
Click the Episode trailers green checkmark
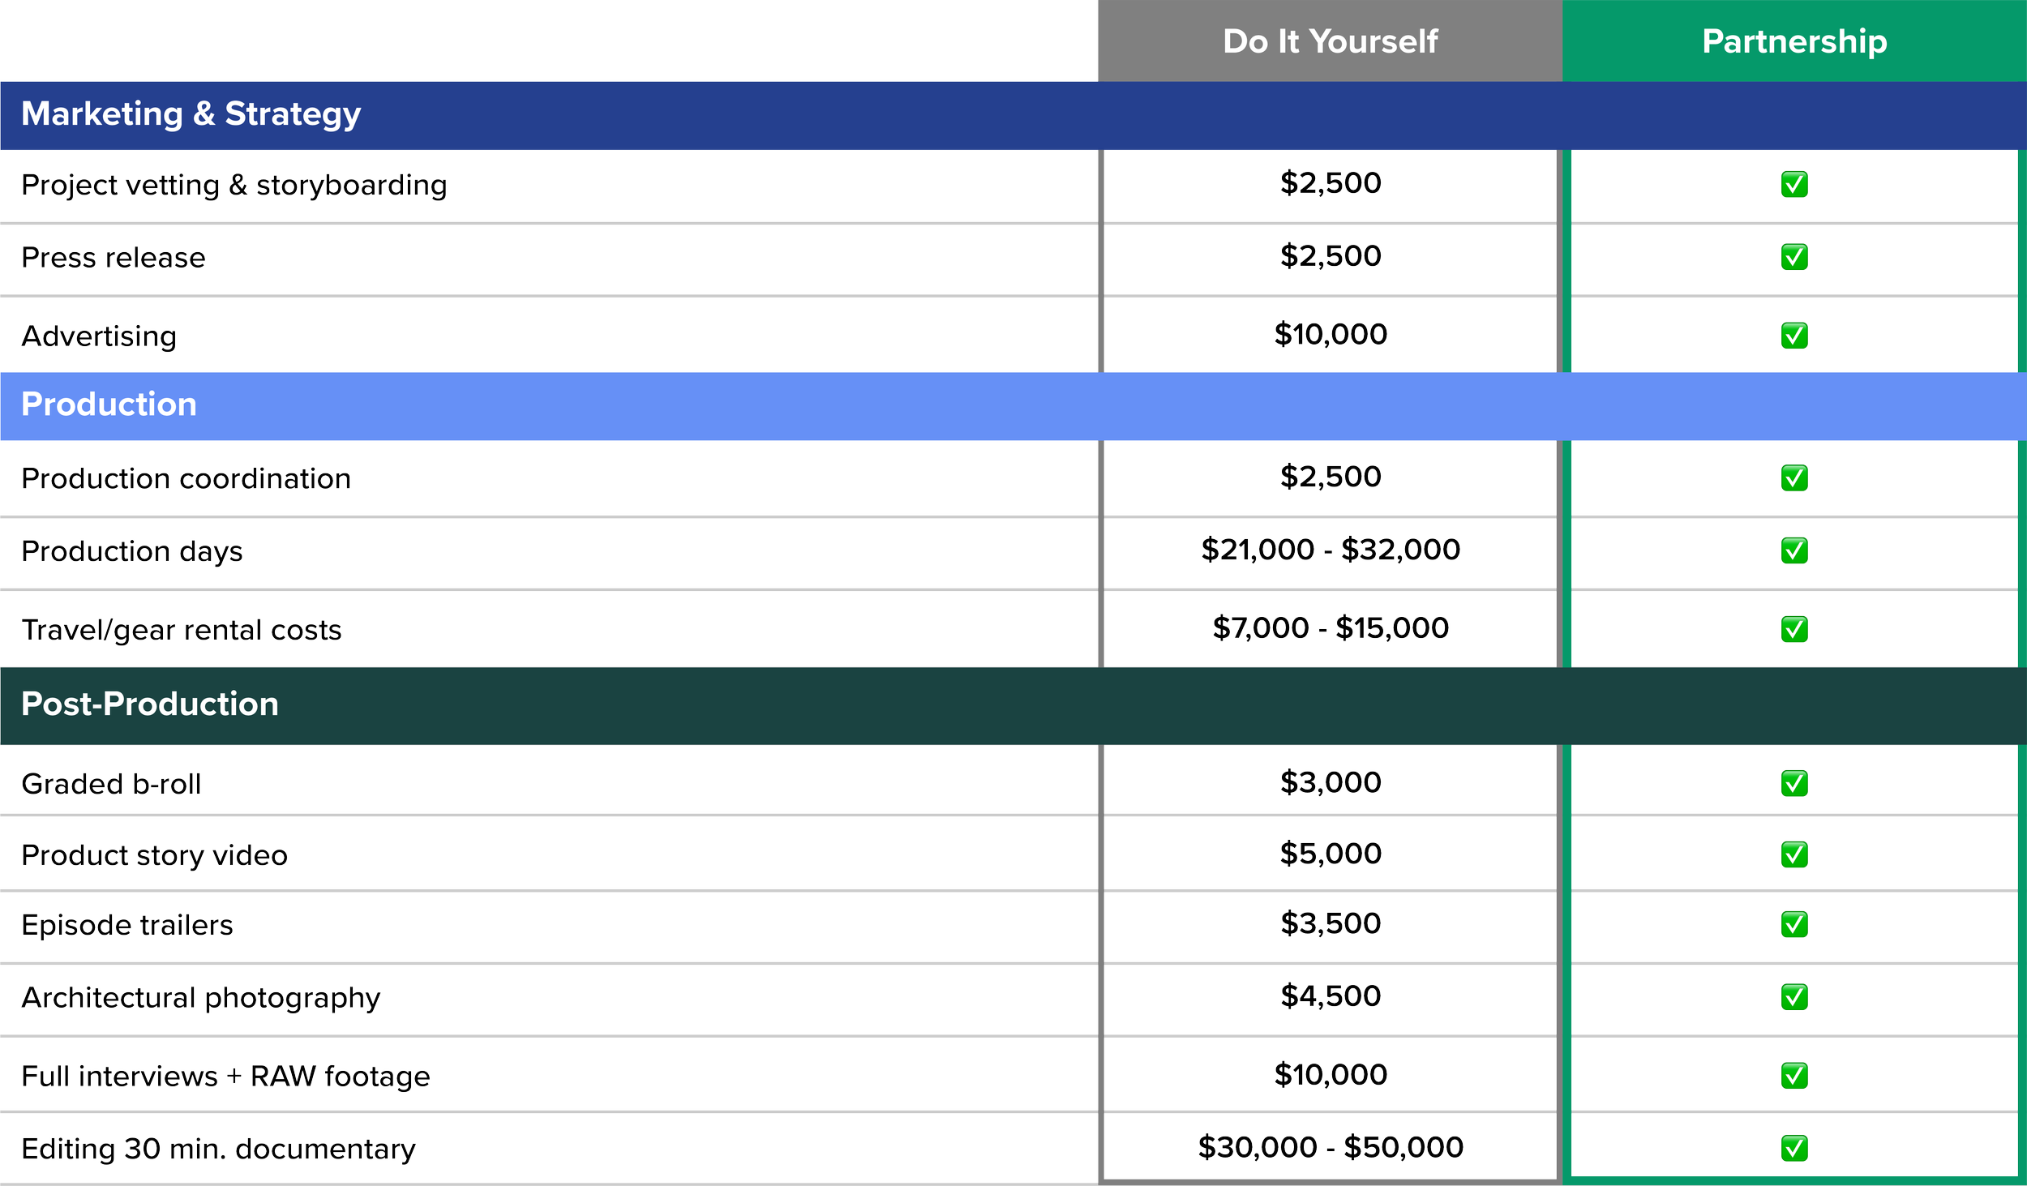[x=1793, y=923]
